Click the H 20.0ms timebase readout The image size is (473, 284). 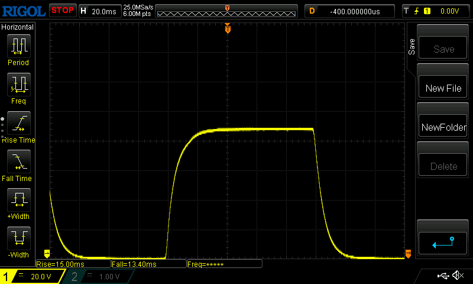[100, 11]
